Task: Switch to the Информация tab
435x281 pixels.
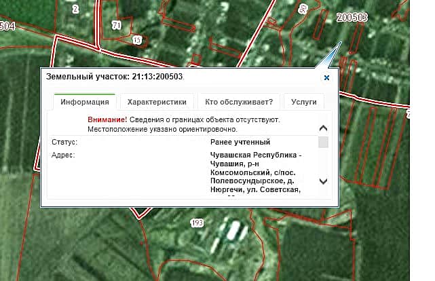Action: [85, 102]
